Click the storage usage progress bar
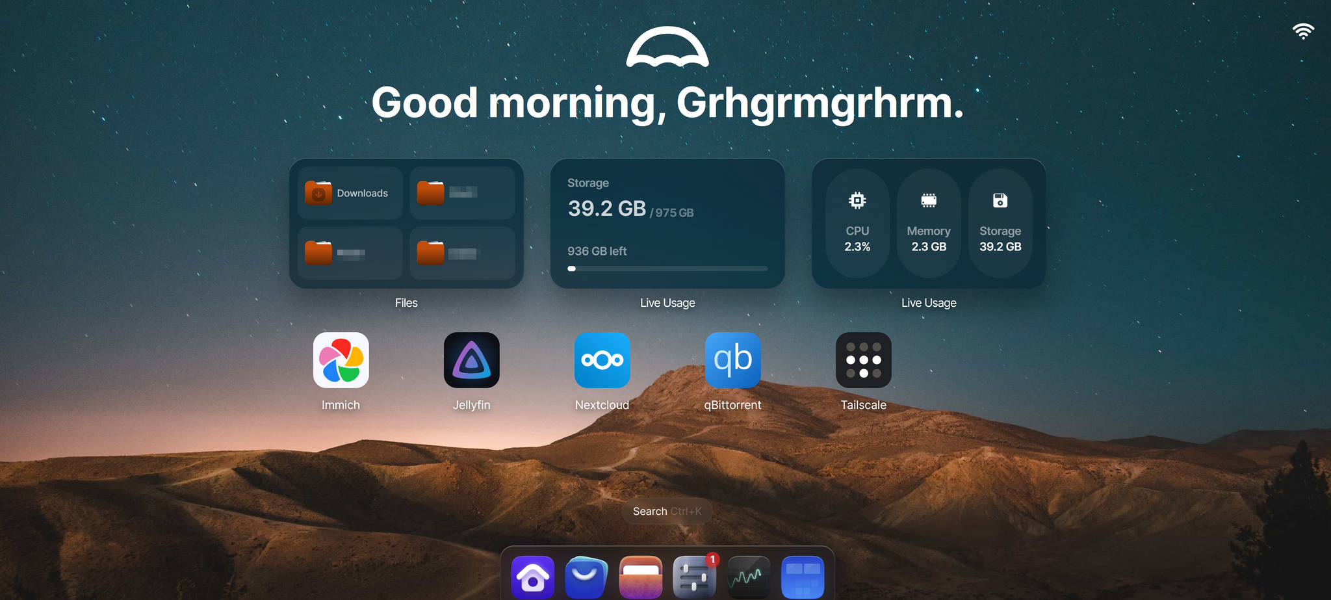Viewport: 1331px width, 600px height. tap(667, 268)
